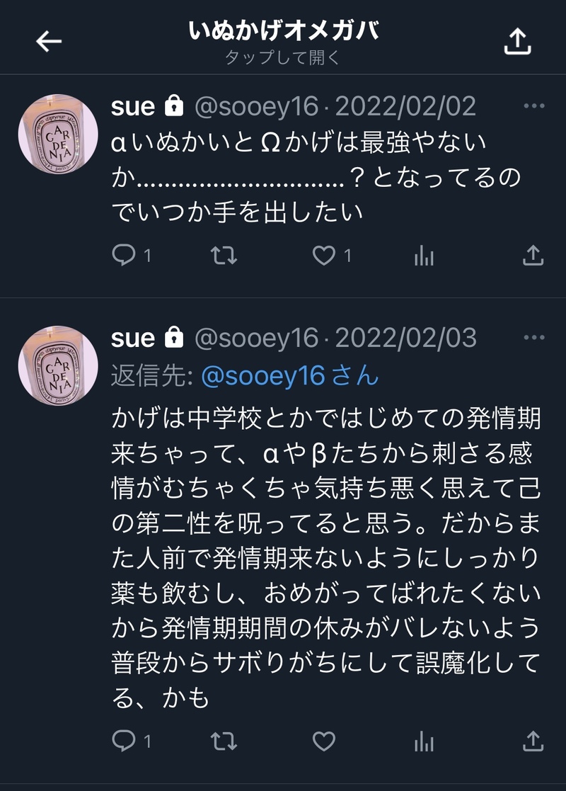The width and height of the screenshot is (566, 791).
Task: Open sue's avatar on first tweet
Action: tap(58, 134)
